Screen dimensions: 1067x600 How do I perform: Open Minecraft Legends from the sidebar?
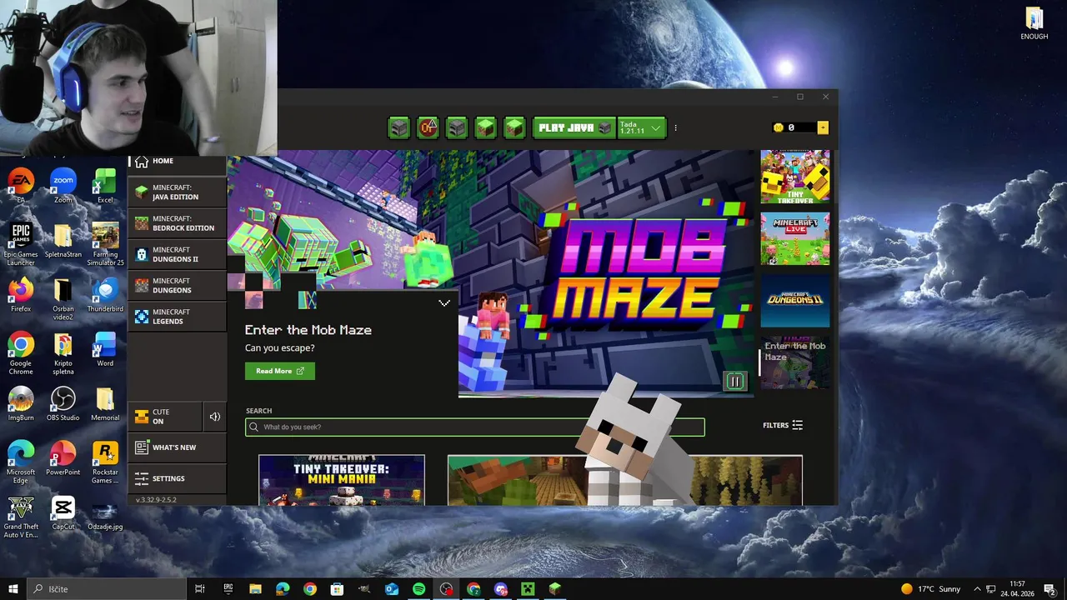click(177, 317)
